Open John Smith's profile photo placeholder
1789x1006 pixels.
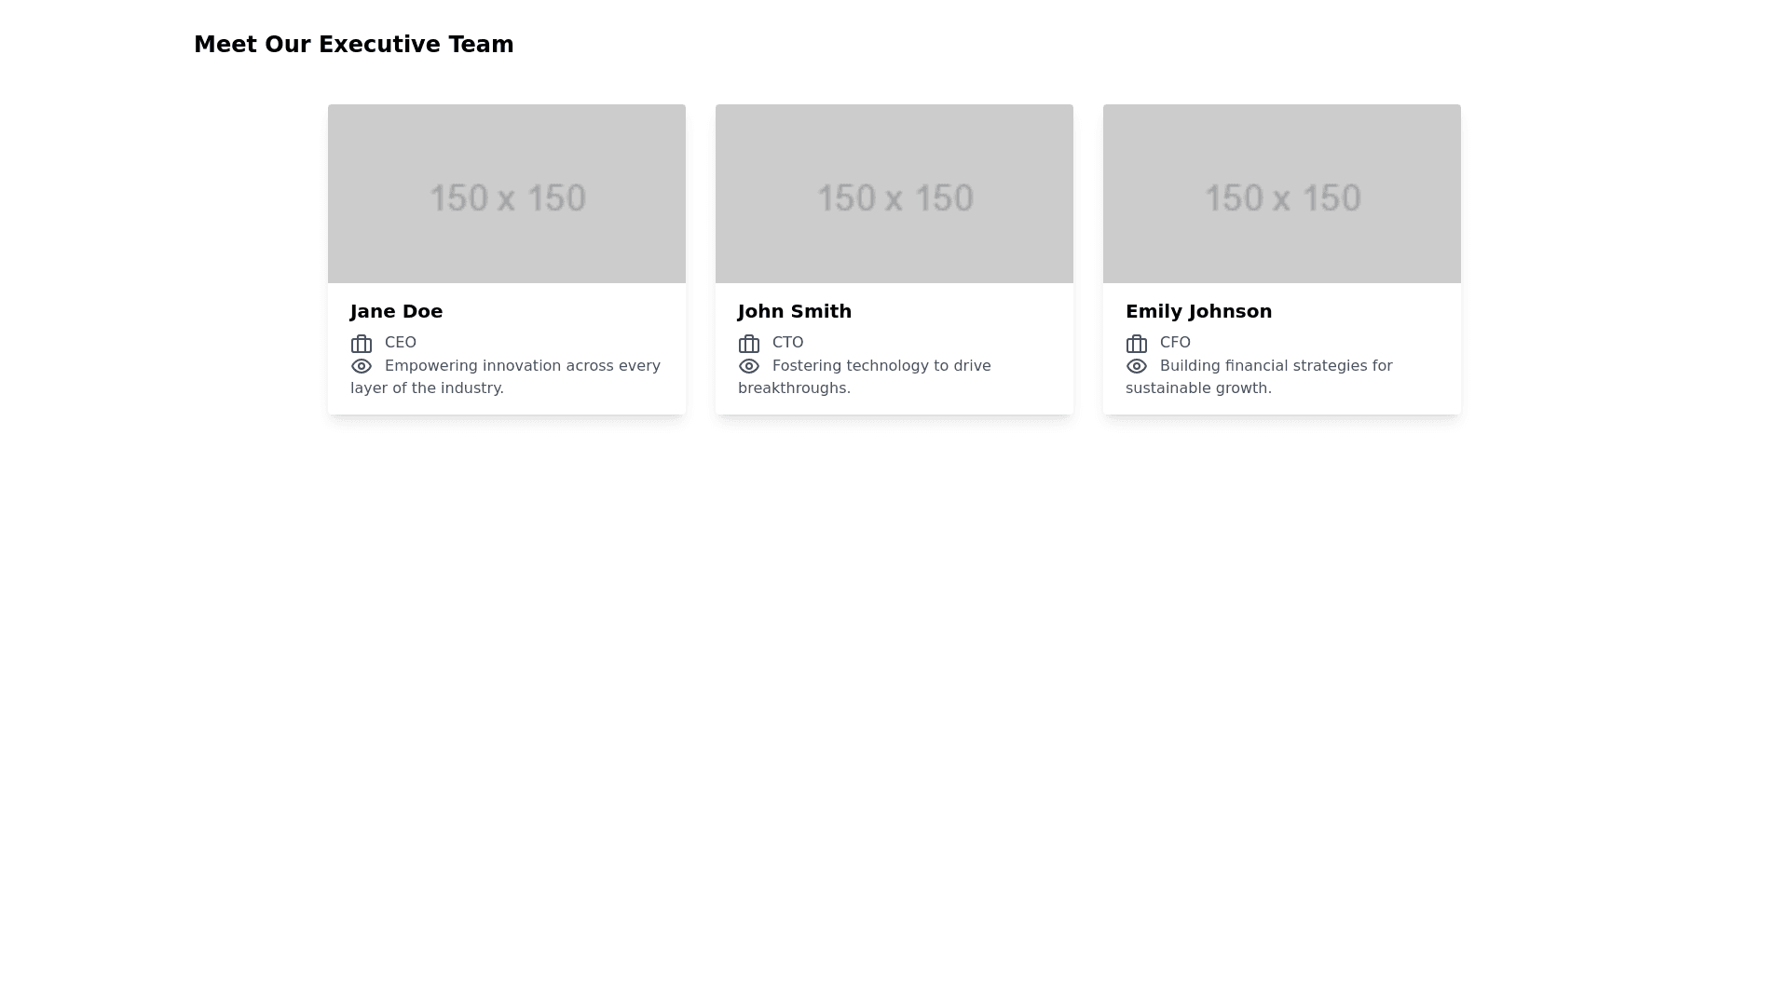coord(894,194)
